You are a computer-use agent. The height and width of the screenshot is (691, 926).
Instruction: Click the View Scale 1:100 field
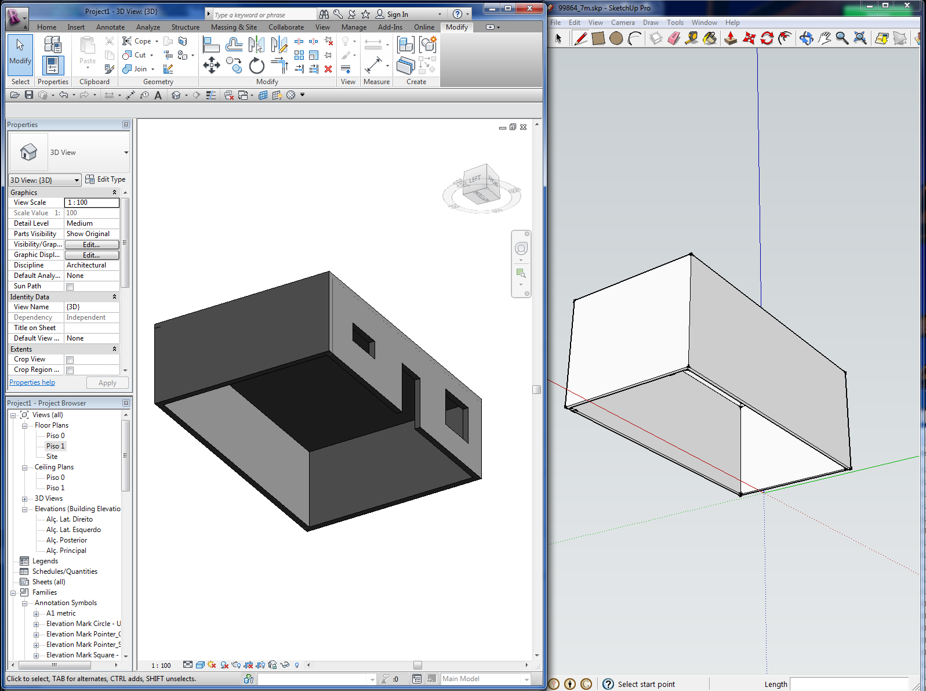tap(92, 202)
